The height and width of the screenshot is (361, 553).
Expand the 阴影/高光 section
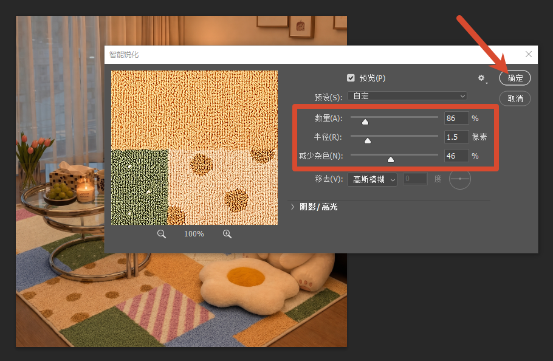coord(292,207)
